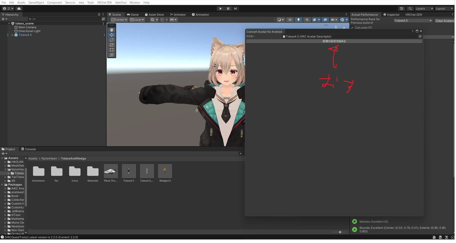Viewport: 456px width, 243px height.
Task: Switch to the Asset Store tab
Action: click(154, 14)
